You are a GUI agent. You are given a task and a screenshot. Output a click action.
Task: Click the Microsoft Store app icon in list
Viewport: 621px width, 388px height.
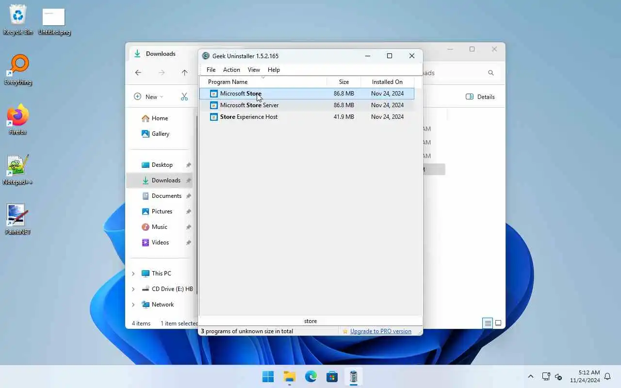(x=213, y=94)
